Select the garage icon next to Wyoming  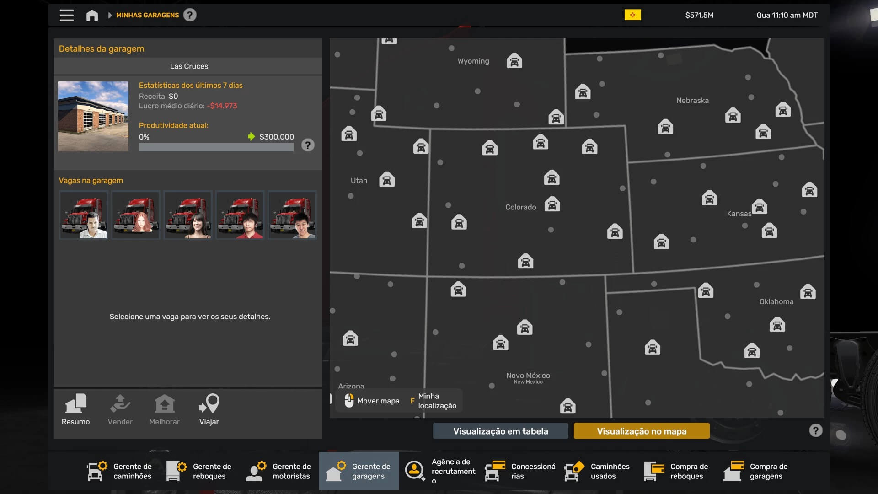click(514, 61)
